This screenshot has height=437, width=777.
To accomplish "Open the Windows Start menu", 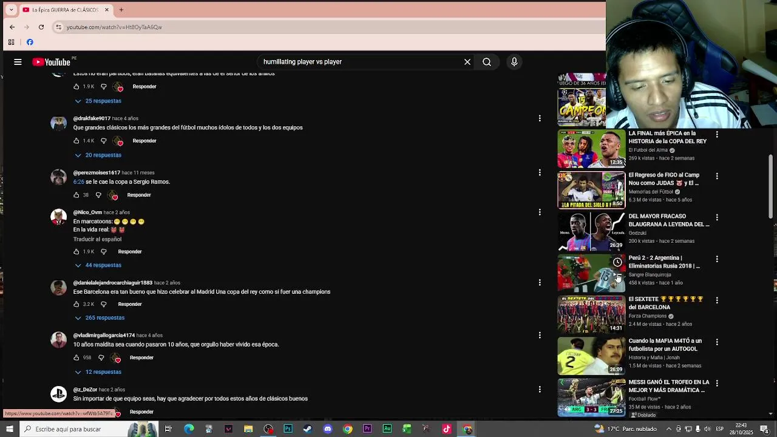I will 10,429.
